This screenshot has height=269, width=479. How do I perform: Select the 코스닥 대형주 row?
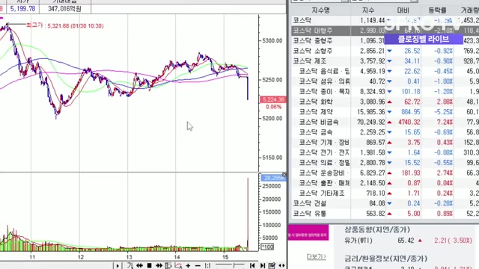coord(385,31)
